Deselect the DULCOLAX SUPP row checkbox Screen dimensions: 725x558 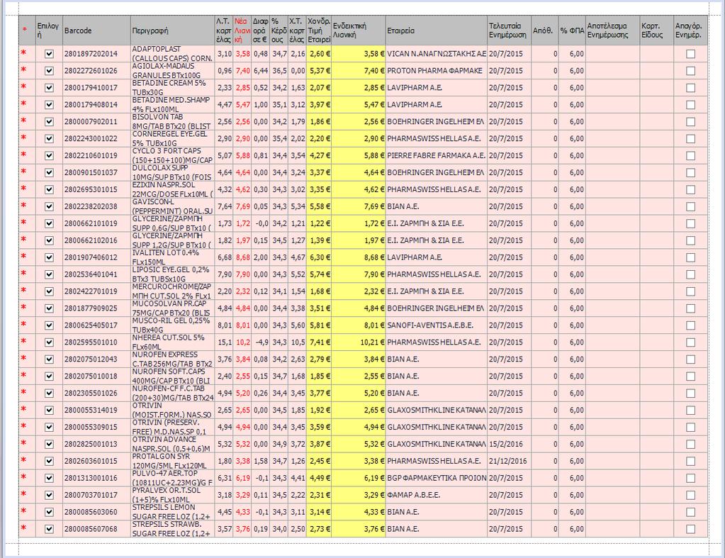49,172
